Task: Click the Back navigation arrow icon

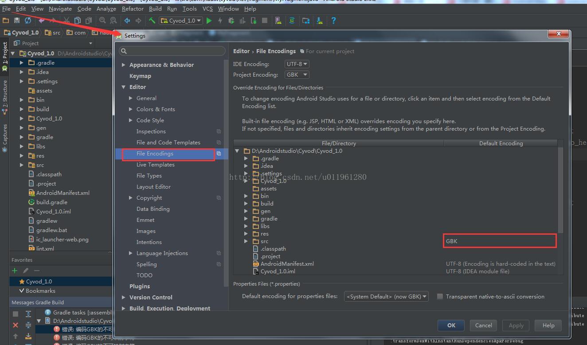Action: tap(127, 20)
